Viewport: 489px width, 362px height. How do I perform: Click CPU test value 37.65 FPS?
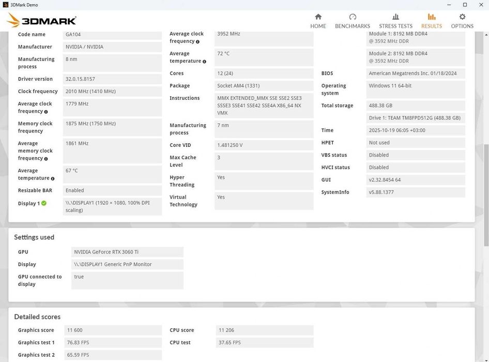tap(265, 343)
